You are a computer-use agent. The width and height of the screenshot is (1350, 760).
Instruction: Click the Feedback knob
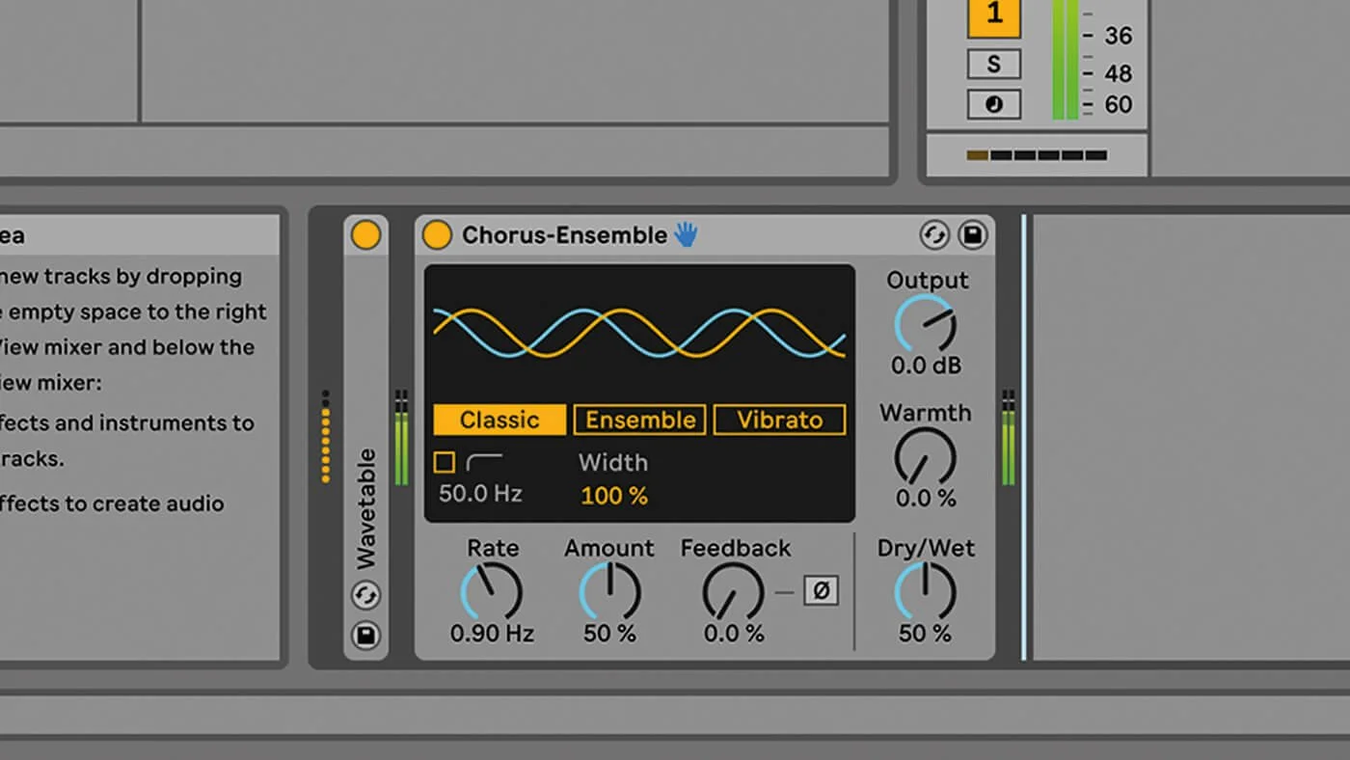734,591
